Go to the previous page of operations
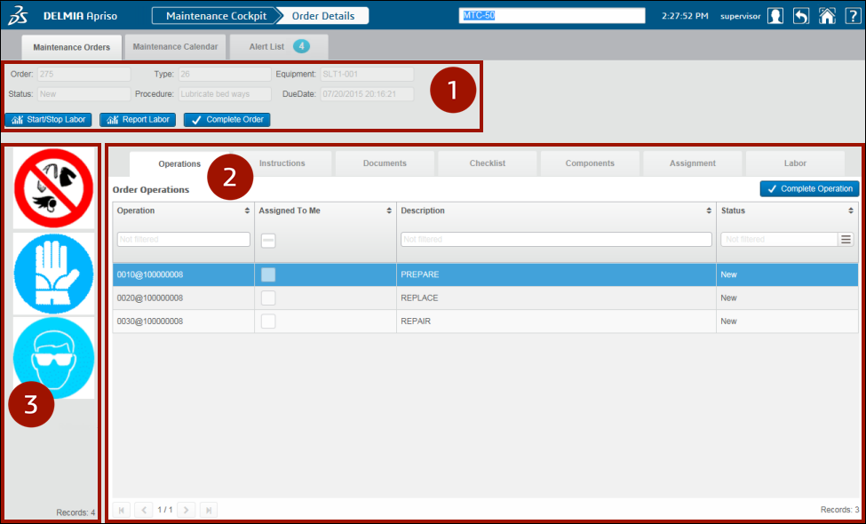The height and width of the screenshot is (524, 866). [x=144, y=510]
